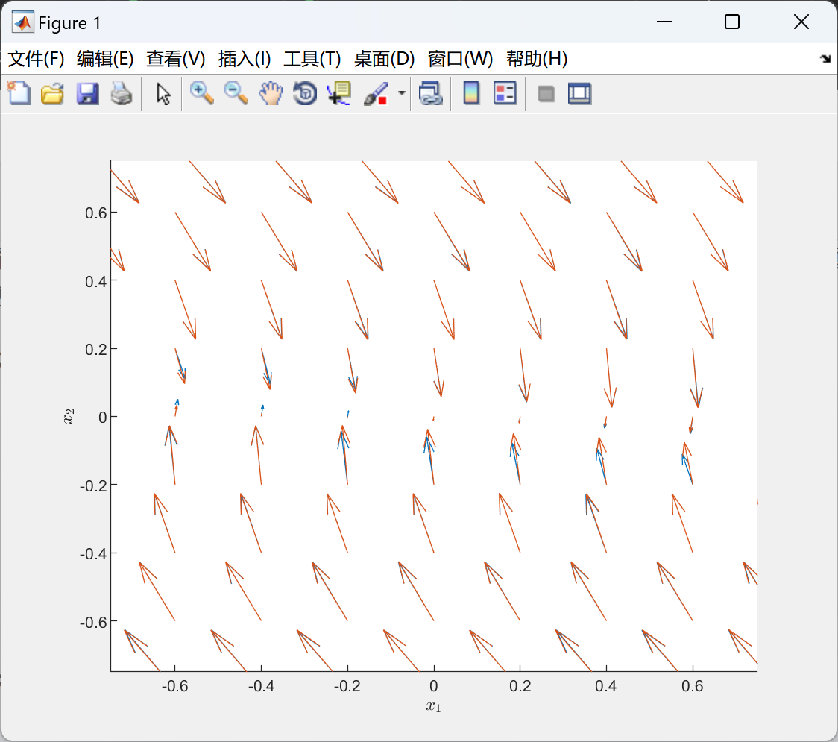This screenshot has width=838, height=742.
Task: Select the Edit Plot arrow tool
Action: point(163,93)
